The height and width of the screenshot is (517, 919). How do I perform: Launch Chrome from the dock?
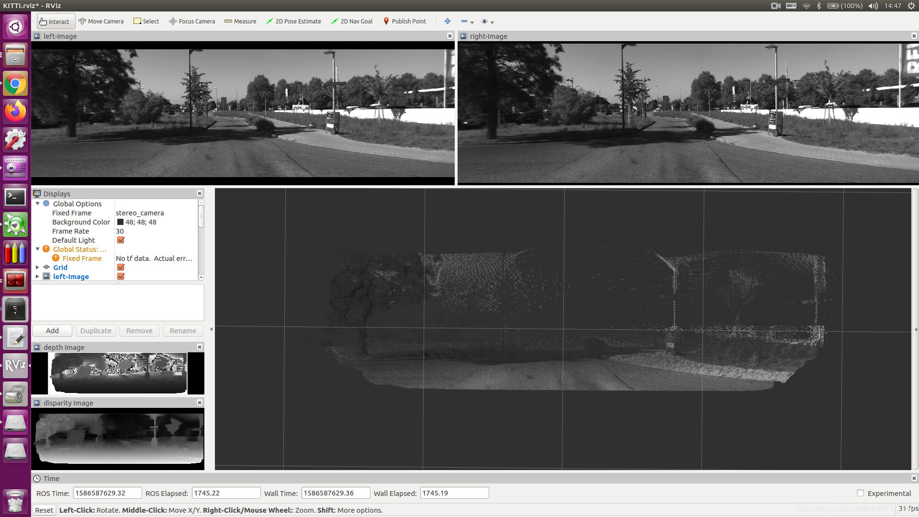(x=15, y=84)
